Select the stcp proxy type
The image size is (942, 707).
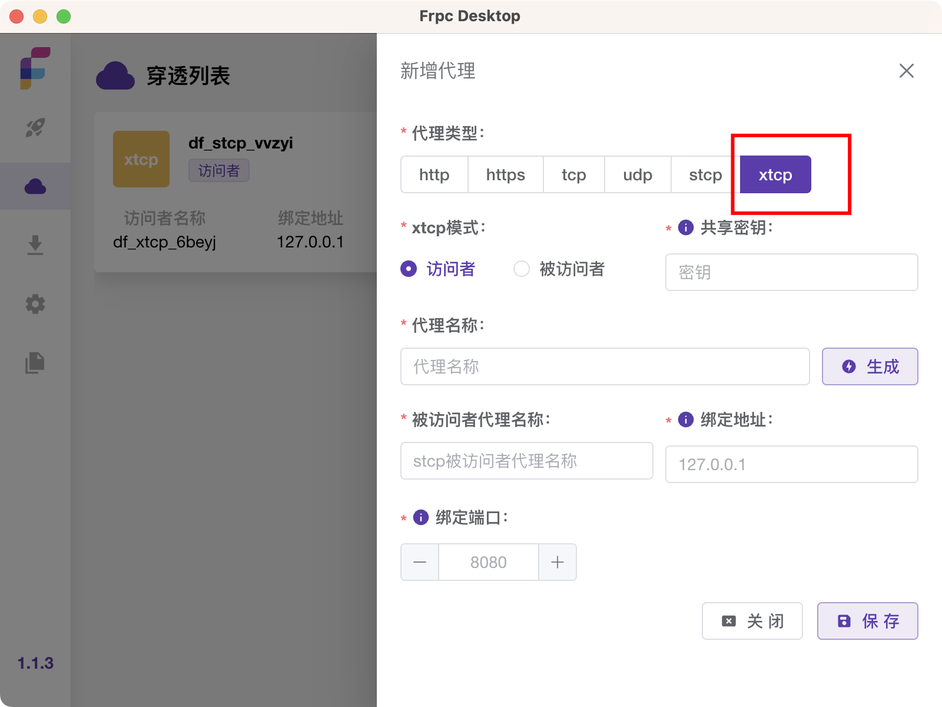[x=705, y=175]
